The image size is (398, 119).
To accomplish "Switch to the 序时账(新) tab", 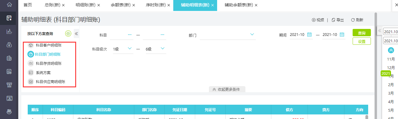I will [x=156, y=5].
